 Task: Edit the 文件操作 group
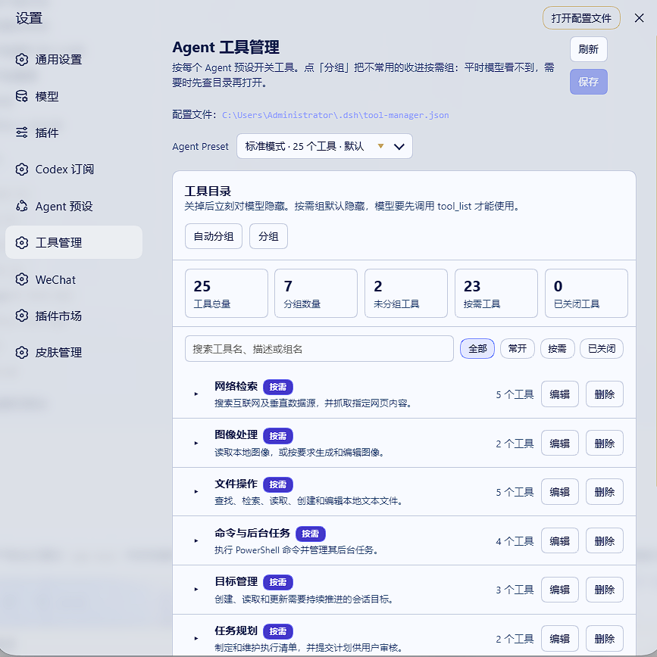tap(560, 491)
